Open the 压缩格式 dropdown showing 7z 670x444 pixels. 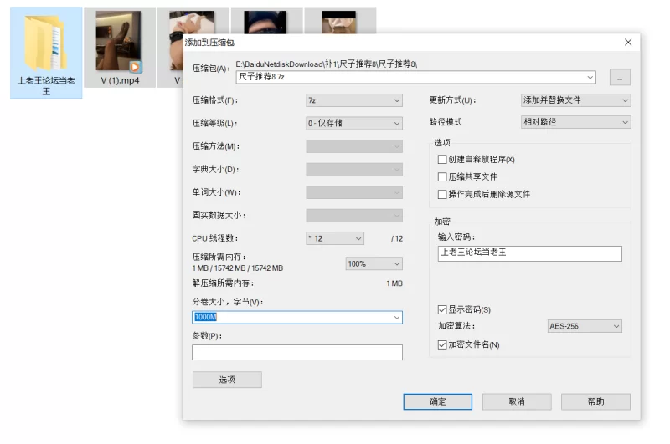coord(354,100)
